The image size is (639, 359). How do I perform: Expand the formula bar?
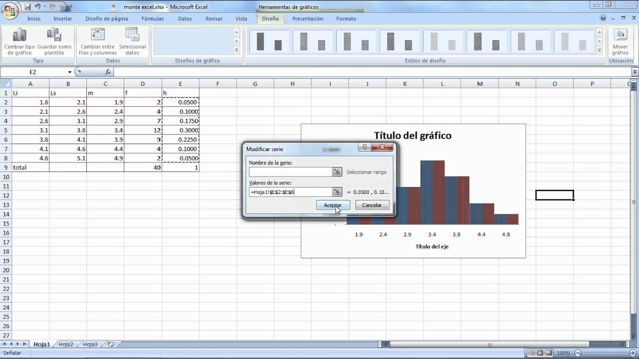point(635,72)
